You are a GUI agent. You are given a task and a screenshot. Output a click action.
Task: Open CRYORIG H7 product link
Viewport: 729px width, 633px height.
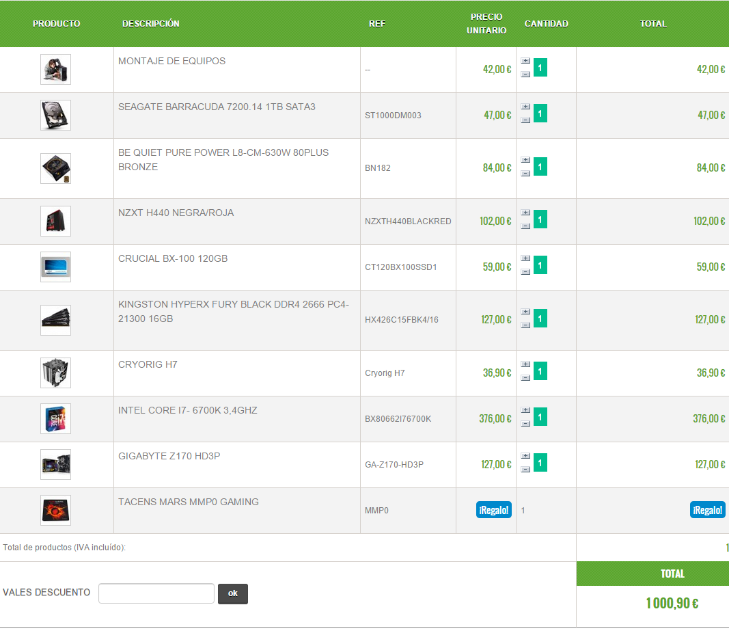[148, 364]
